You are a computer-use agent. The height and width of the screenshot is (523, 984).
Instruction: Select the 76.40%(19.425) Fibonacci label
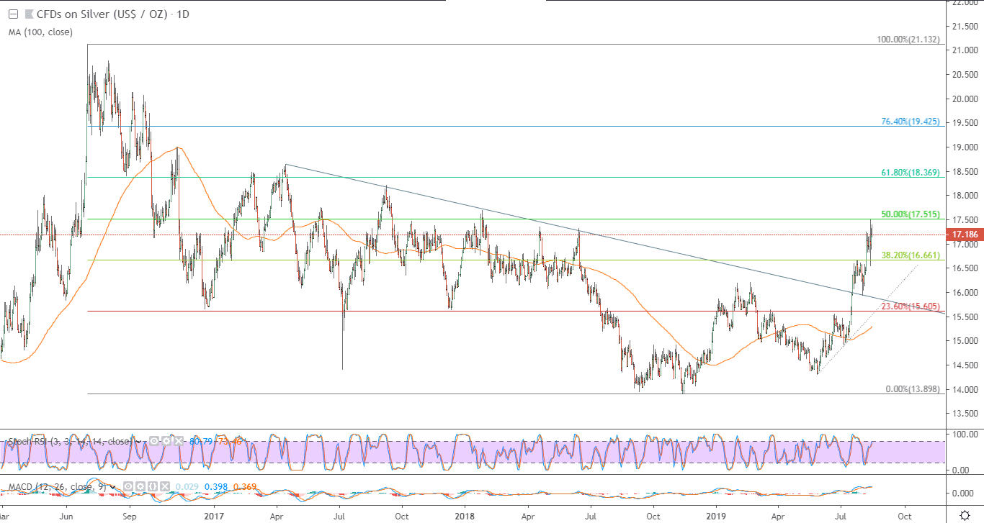pyautogui.click(x=911, y=122)
